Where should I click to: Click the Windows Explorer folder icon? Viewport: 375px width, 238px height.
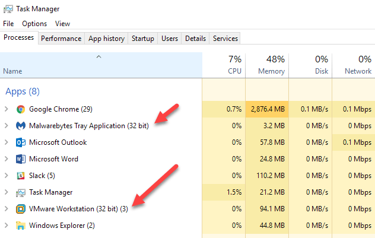coord(21,226)
